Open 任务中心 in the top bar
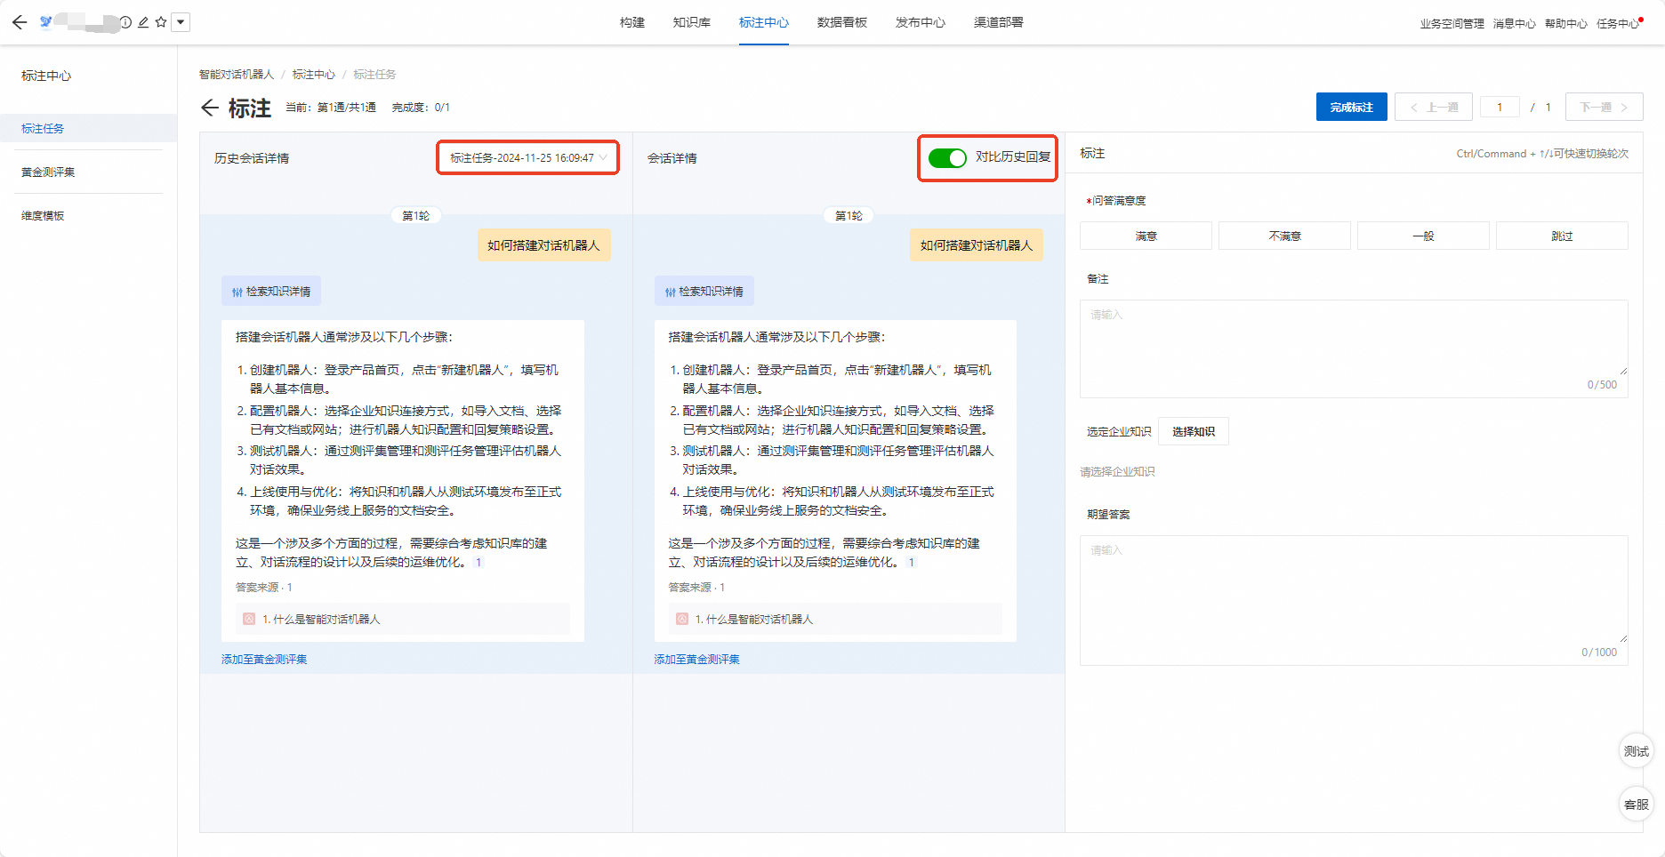 point(1619,24)
